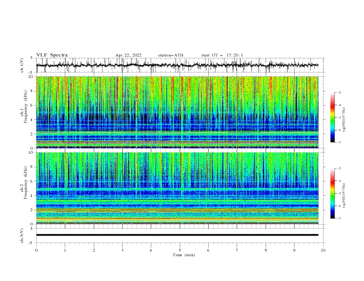364x281 pixels.
Task: Click time axis tick label "7"
Action: coord(237,250)
